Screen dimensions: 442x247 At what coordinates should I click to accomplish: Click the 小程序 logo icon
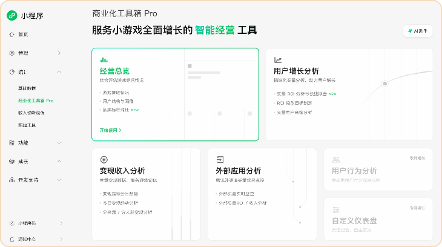(x=12, y=16)
